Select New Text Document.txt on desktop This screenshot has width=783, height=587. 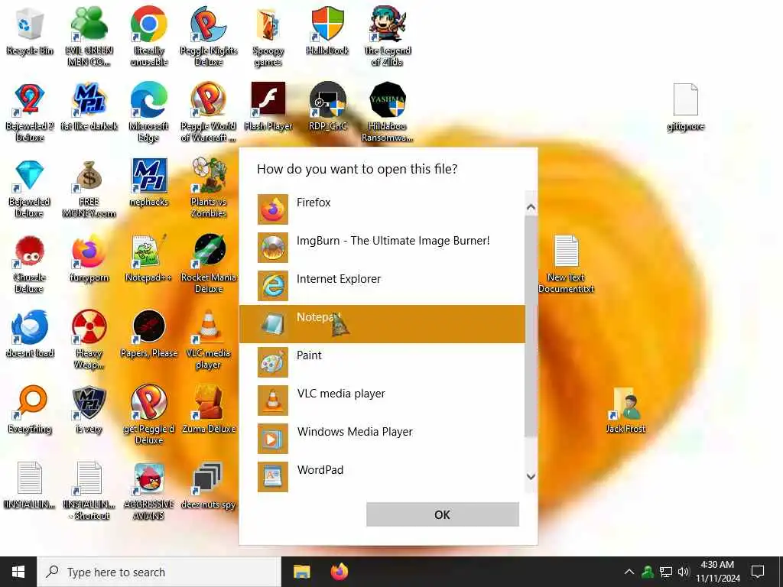(x=567, y=264)
